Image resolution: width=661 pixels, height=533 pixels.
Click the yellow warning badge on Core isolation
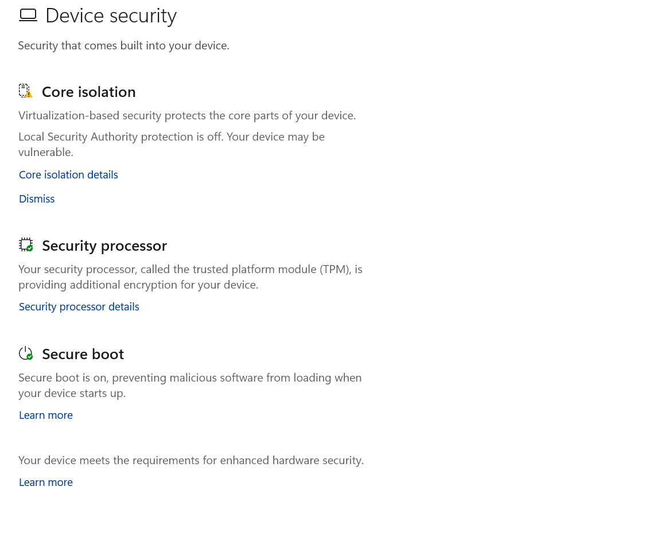pyautogui.click(x=29, y=94)
